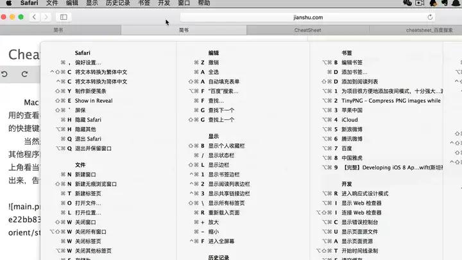Click the notification bell menu bar icon
The width and height of the screenshot is (462, 260).
tap(456, 3)
